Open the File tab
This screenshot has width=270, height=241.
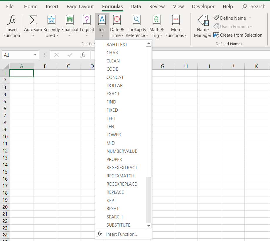[x=10, y=6]
